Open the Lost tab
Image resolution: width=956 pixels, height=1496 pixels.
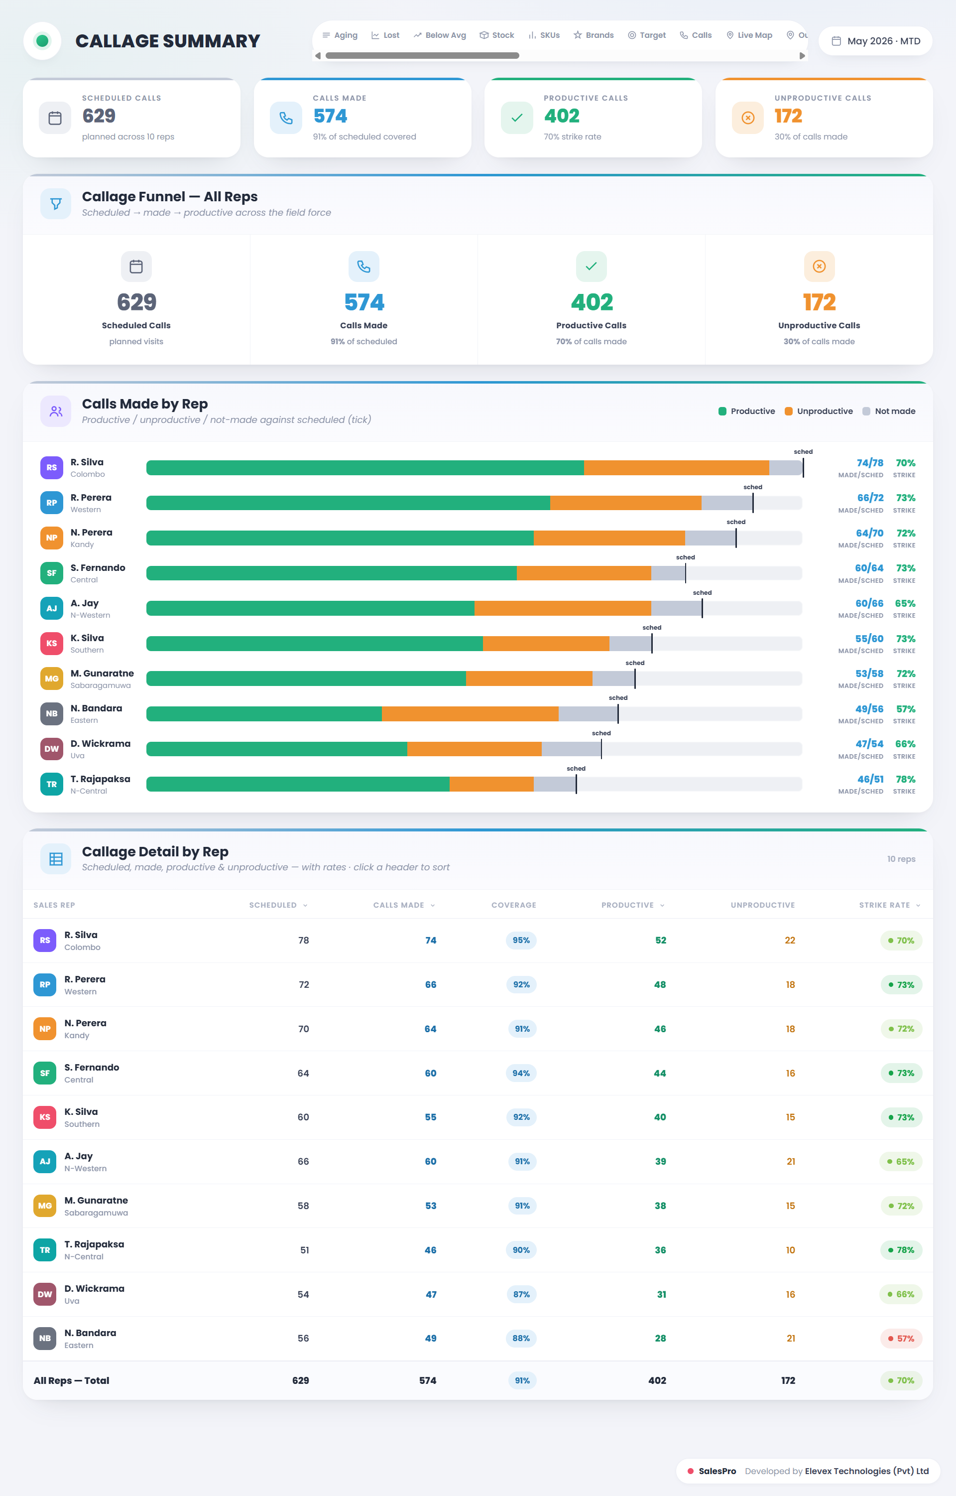click(x=385, y=35)
